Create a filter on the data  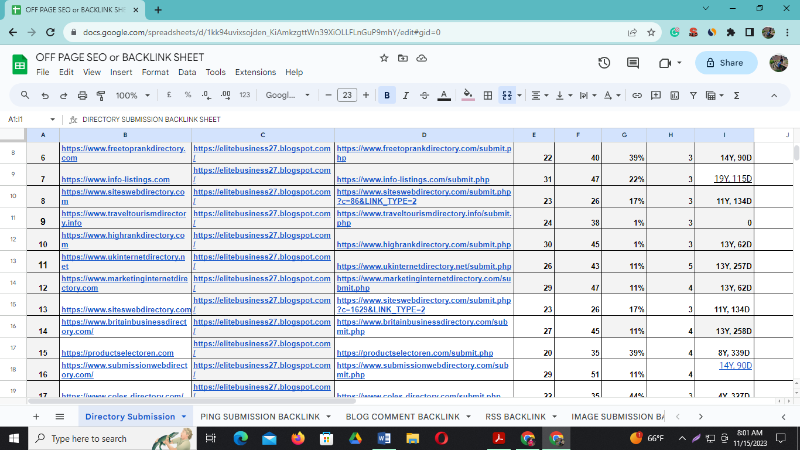[x=693, y=94]
